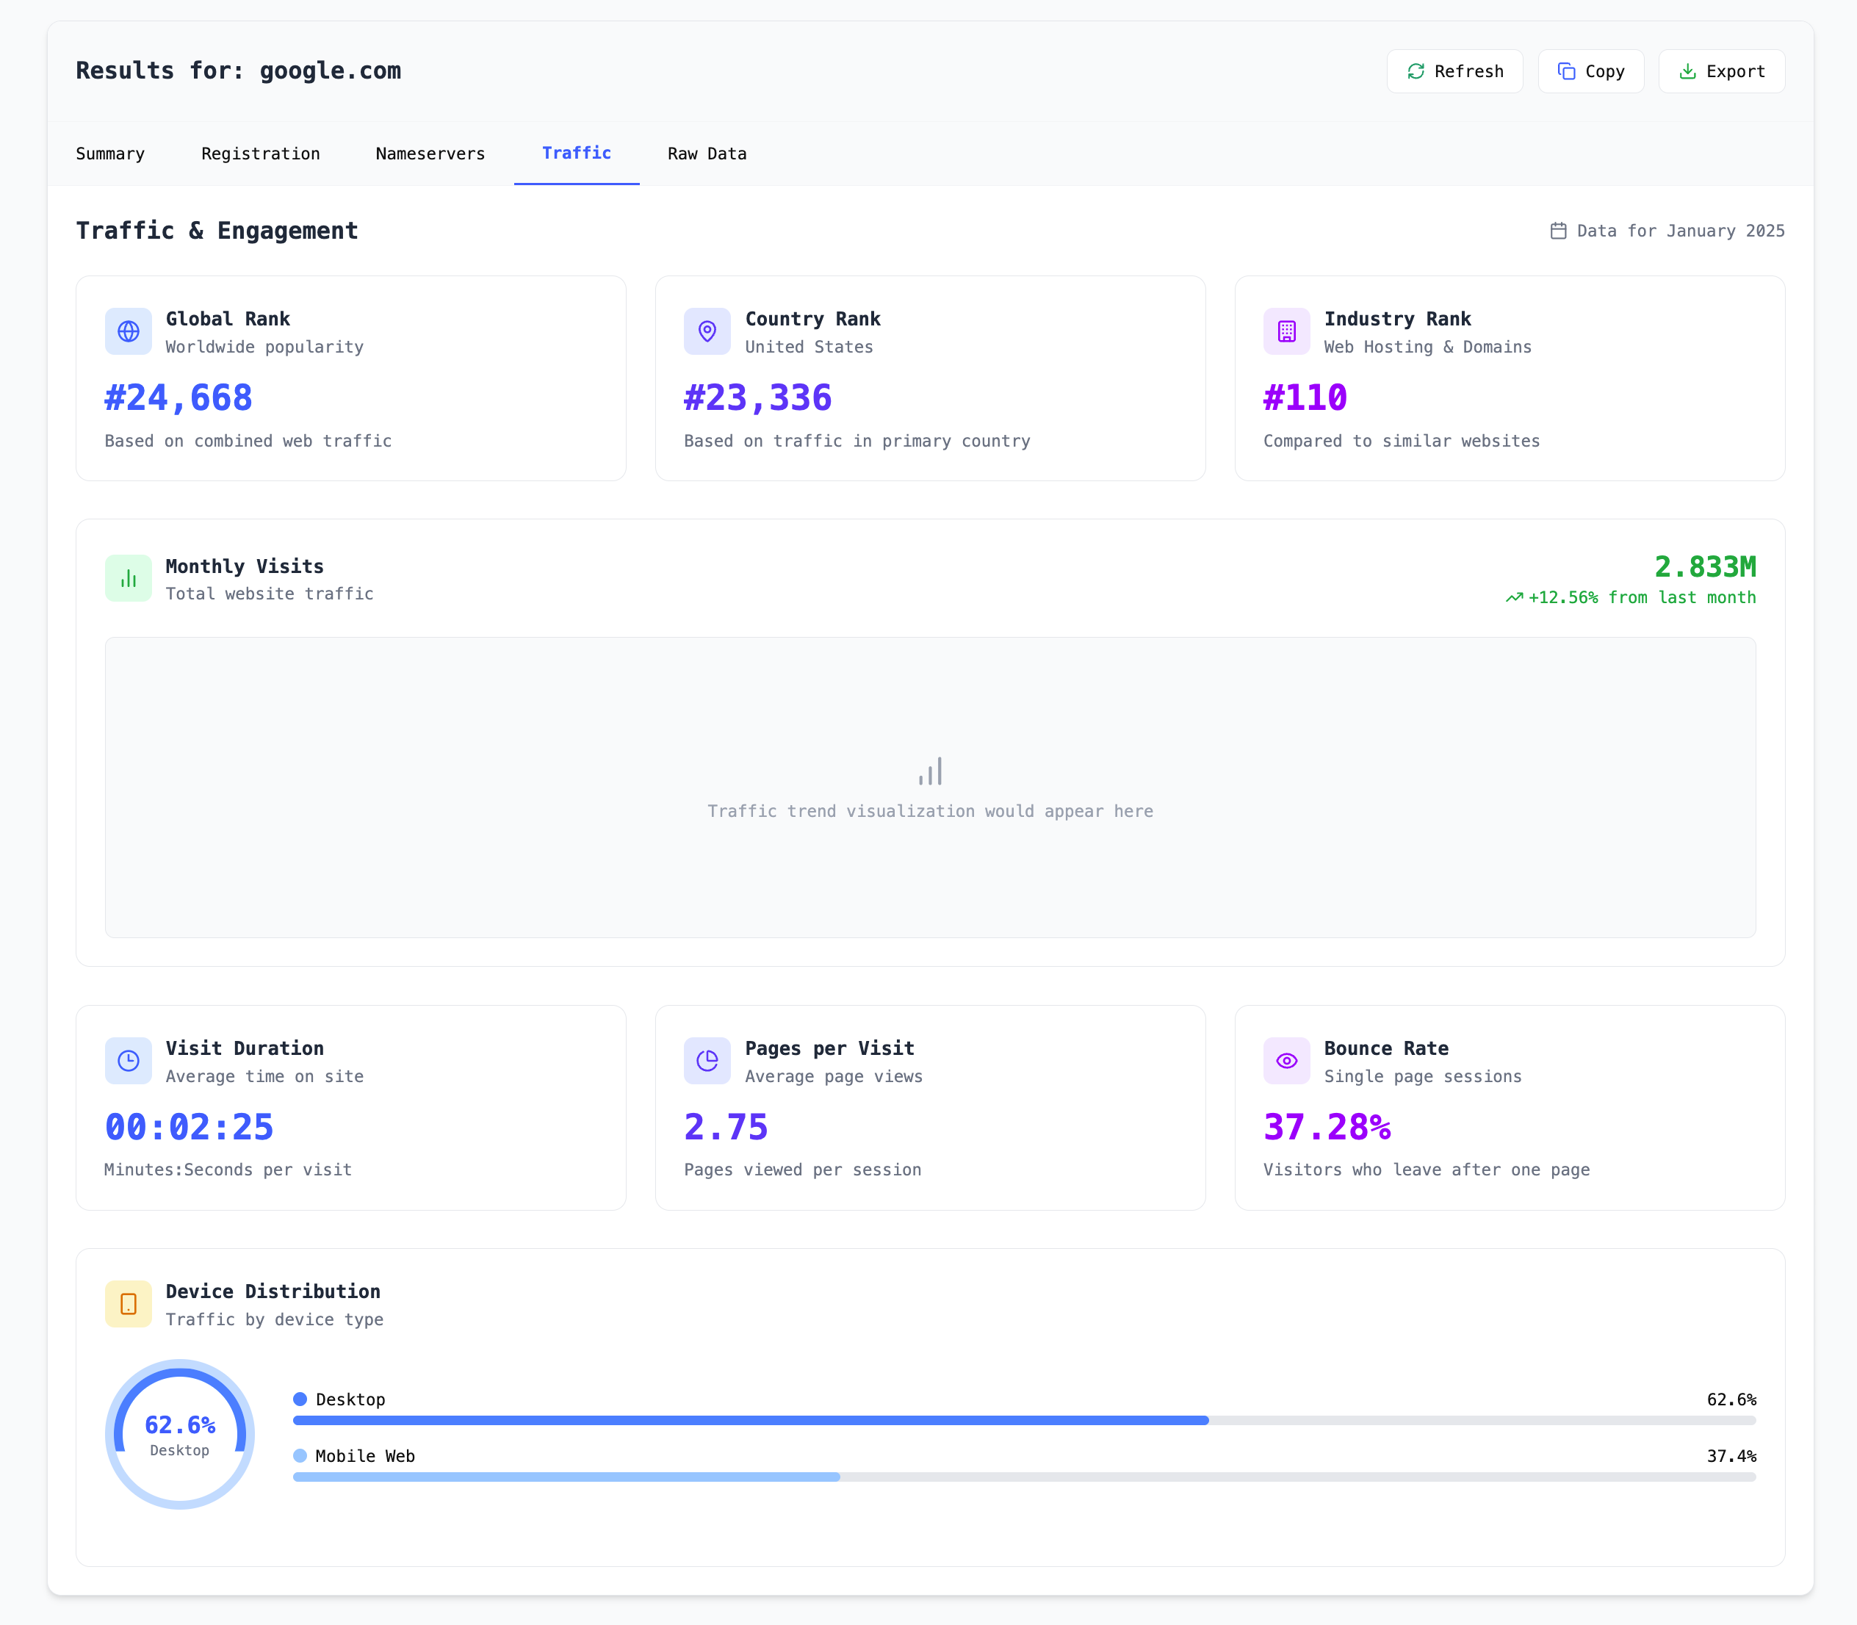The height and width of the screenshot is (1625, 1857).
Task: View the Raw Data tab
Action: [707, 154]
